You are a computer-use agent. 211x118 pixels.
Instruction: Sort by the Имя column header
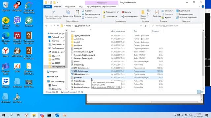(73, 31)
